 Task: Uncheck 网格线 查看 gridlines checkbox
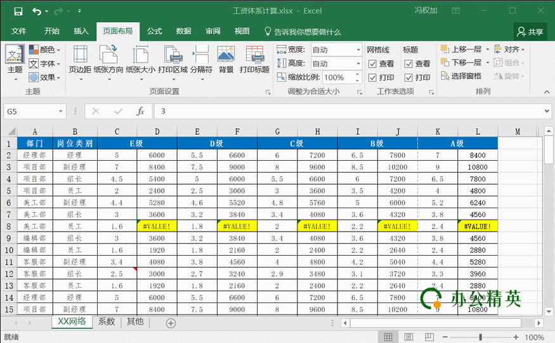pyautogui.click(x=372, y=64)
